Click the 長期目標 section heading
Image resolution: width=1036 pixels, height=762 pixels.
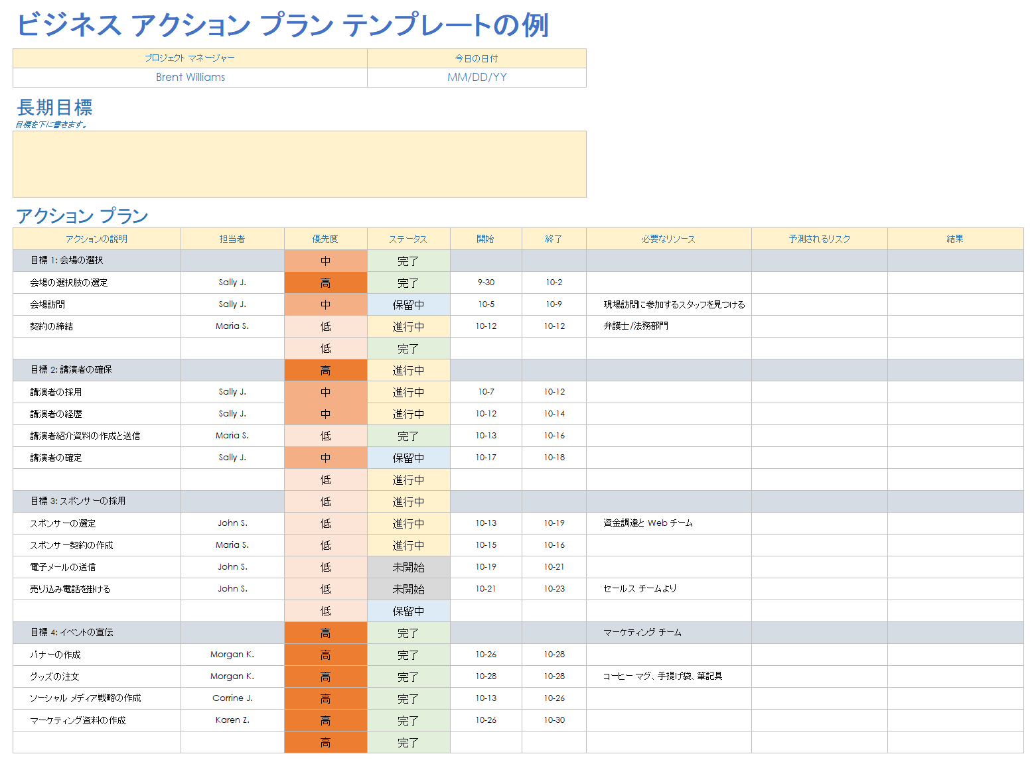(x=54, y=107)
